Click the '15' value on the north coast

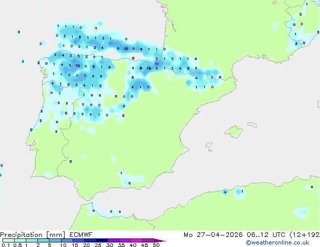[126, 49]
